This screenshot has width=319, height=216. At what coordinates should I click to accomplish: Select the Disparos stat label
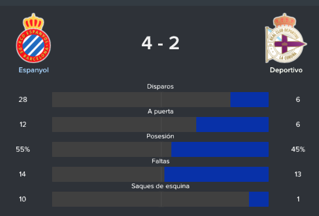click(160, 86)
